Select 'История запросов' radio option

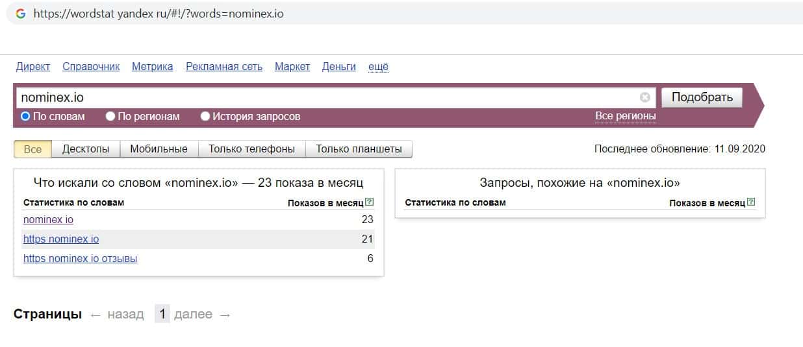205,117
